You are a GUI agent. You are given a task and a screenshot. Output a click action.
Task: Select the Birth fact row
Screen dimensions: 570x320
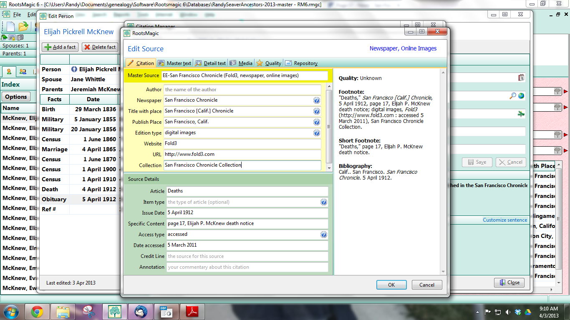tap(80, 109)
